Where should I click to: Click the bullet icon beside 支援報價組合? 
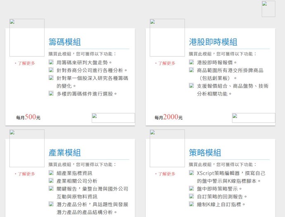(192, 86)
